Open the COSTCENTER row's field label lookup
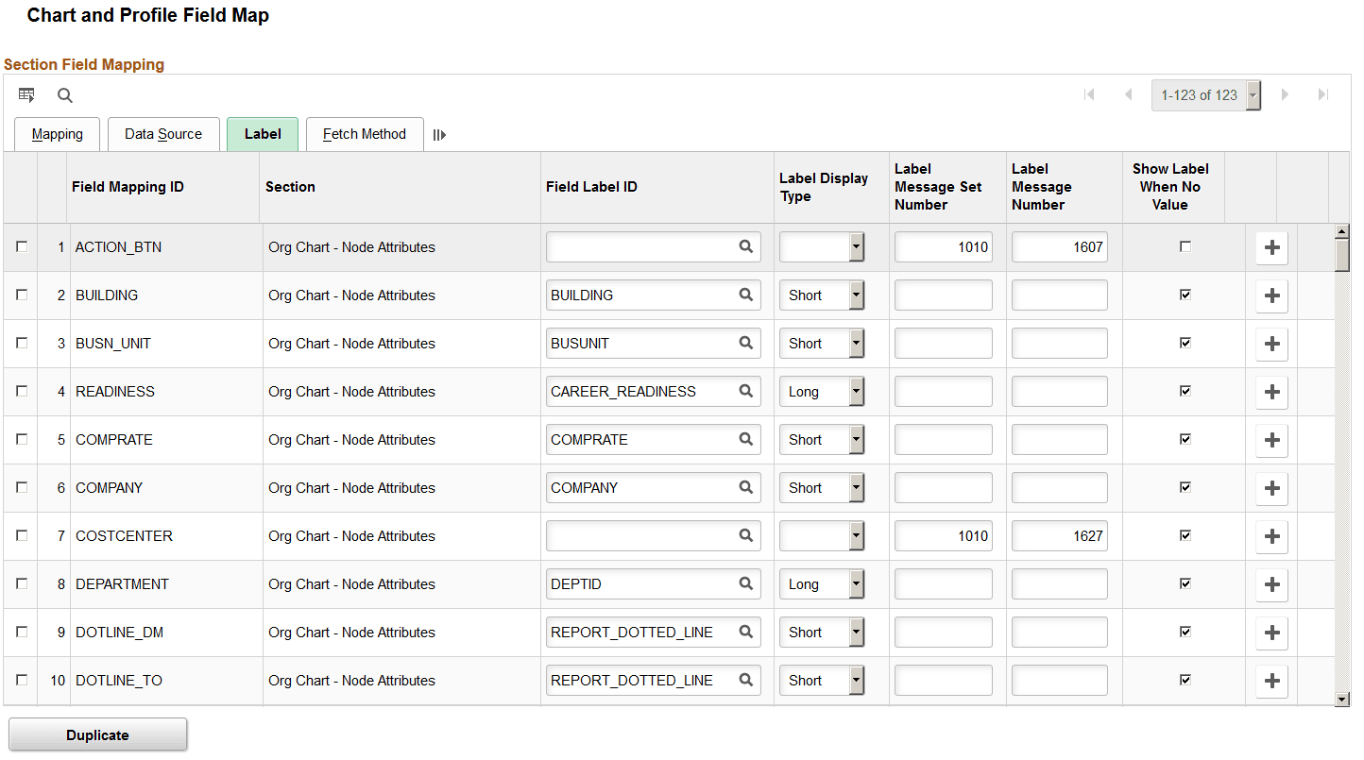The image size is (1364, 760). [748, 535]
